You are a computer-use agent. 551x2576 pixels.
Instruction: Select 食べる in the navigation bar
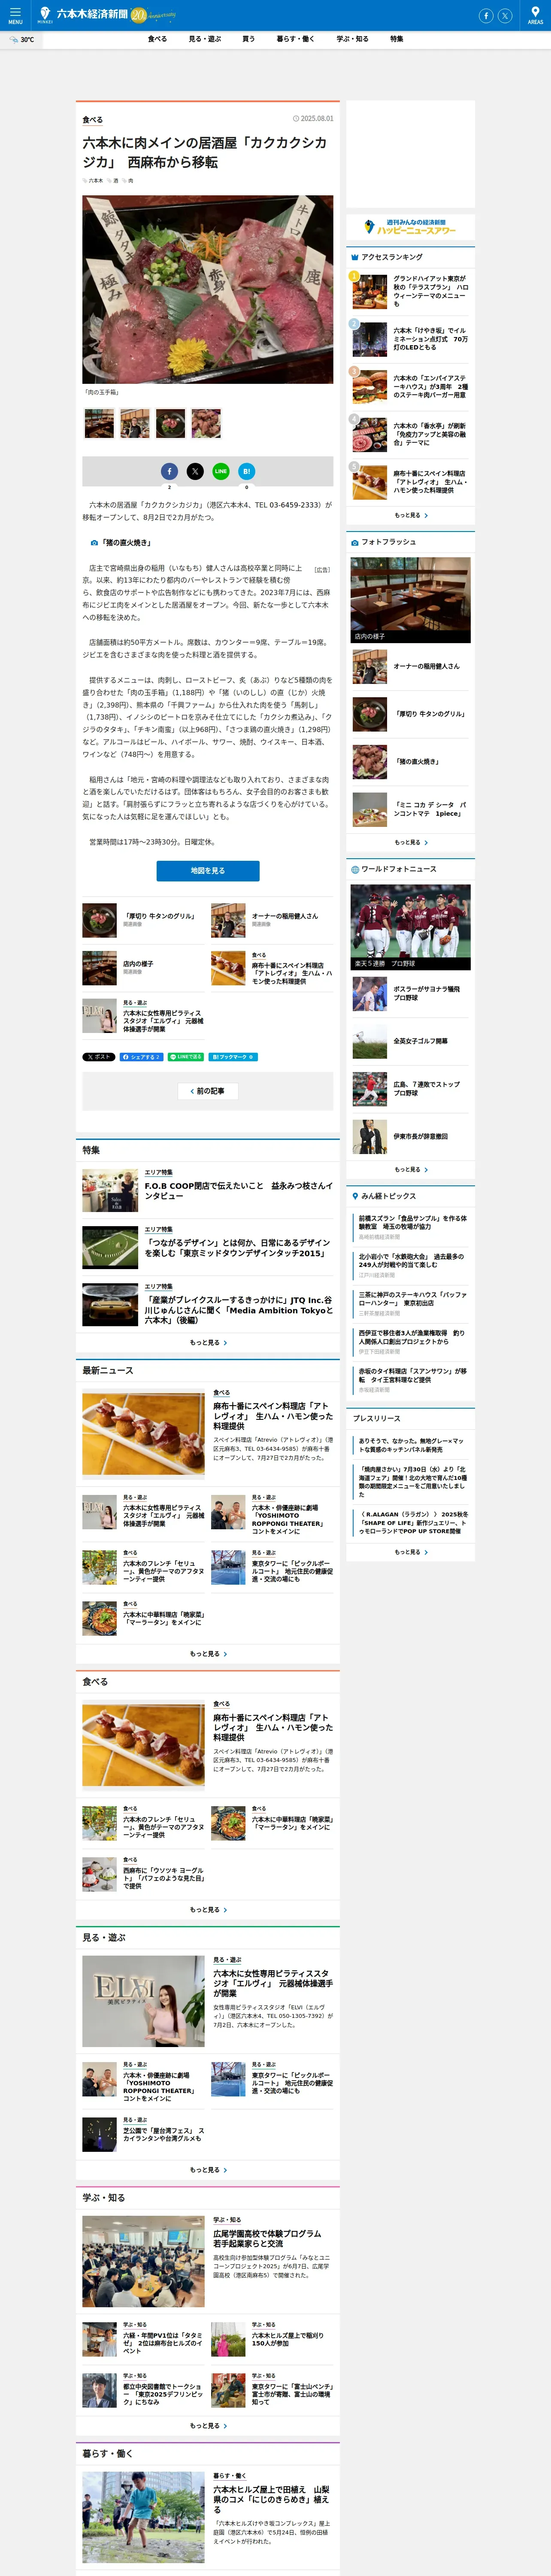click(x=157, y=39)
